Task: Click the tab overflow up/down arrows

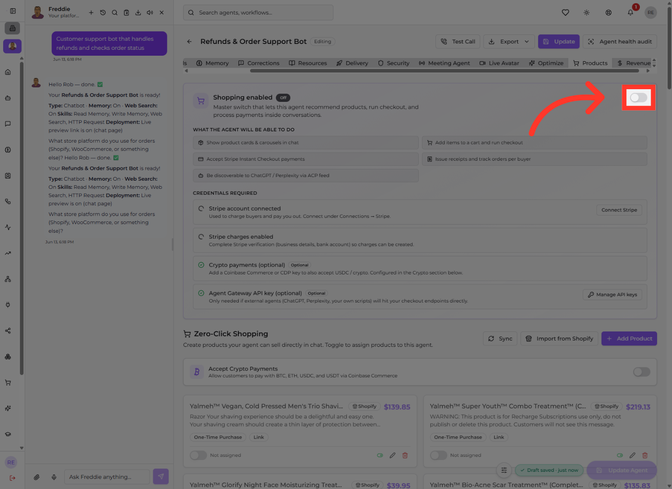Action: click(x=654, y=63)
